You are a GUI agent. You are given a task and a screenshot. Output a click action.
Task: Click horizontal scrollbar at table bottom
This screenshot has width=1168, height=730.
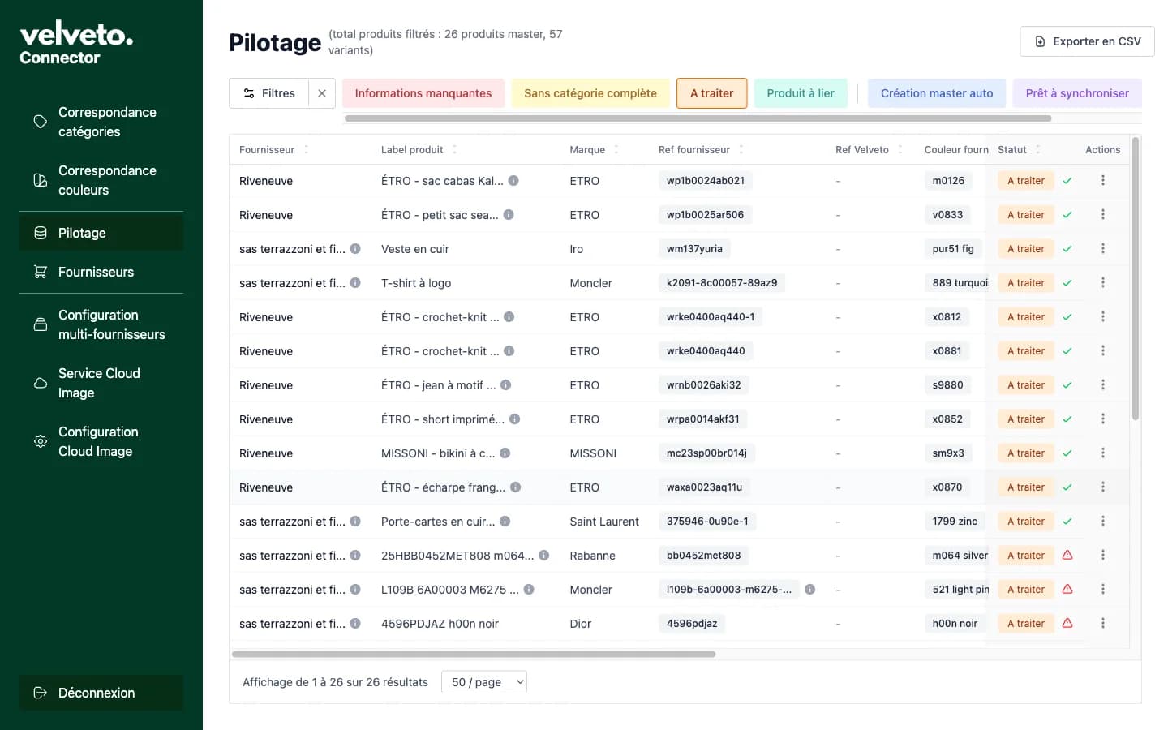tap(474, 654)
